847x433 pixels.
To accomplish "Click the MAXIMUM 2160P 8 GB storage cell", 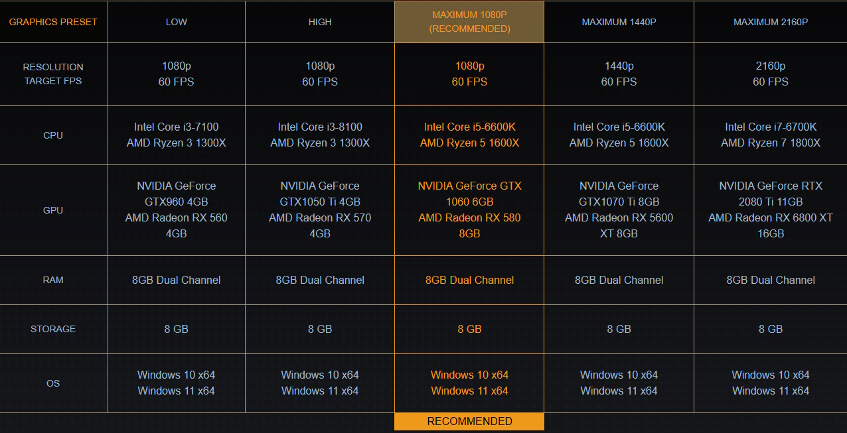I will tap(771, 329).
